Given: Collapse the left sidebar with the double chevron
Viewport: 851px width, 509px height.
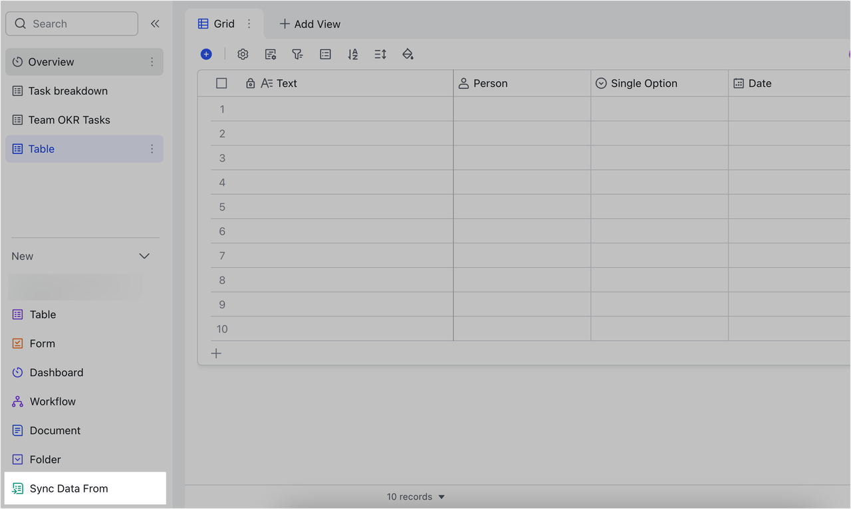Looking at the screenshot, I should click(155, 23).
